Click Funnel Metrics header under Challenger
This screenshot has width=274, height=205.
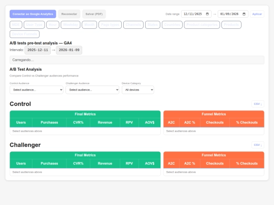click(214, 155)
